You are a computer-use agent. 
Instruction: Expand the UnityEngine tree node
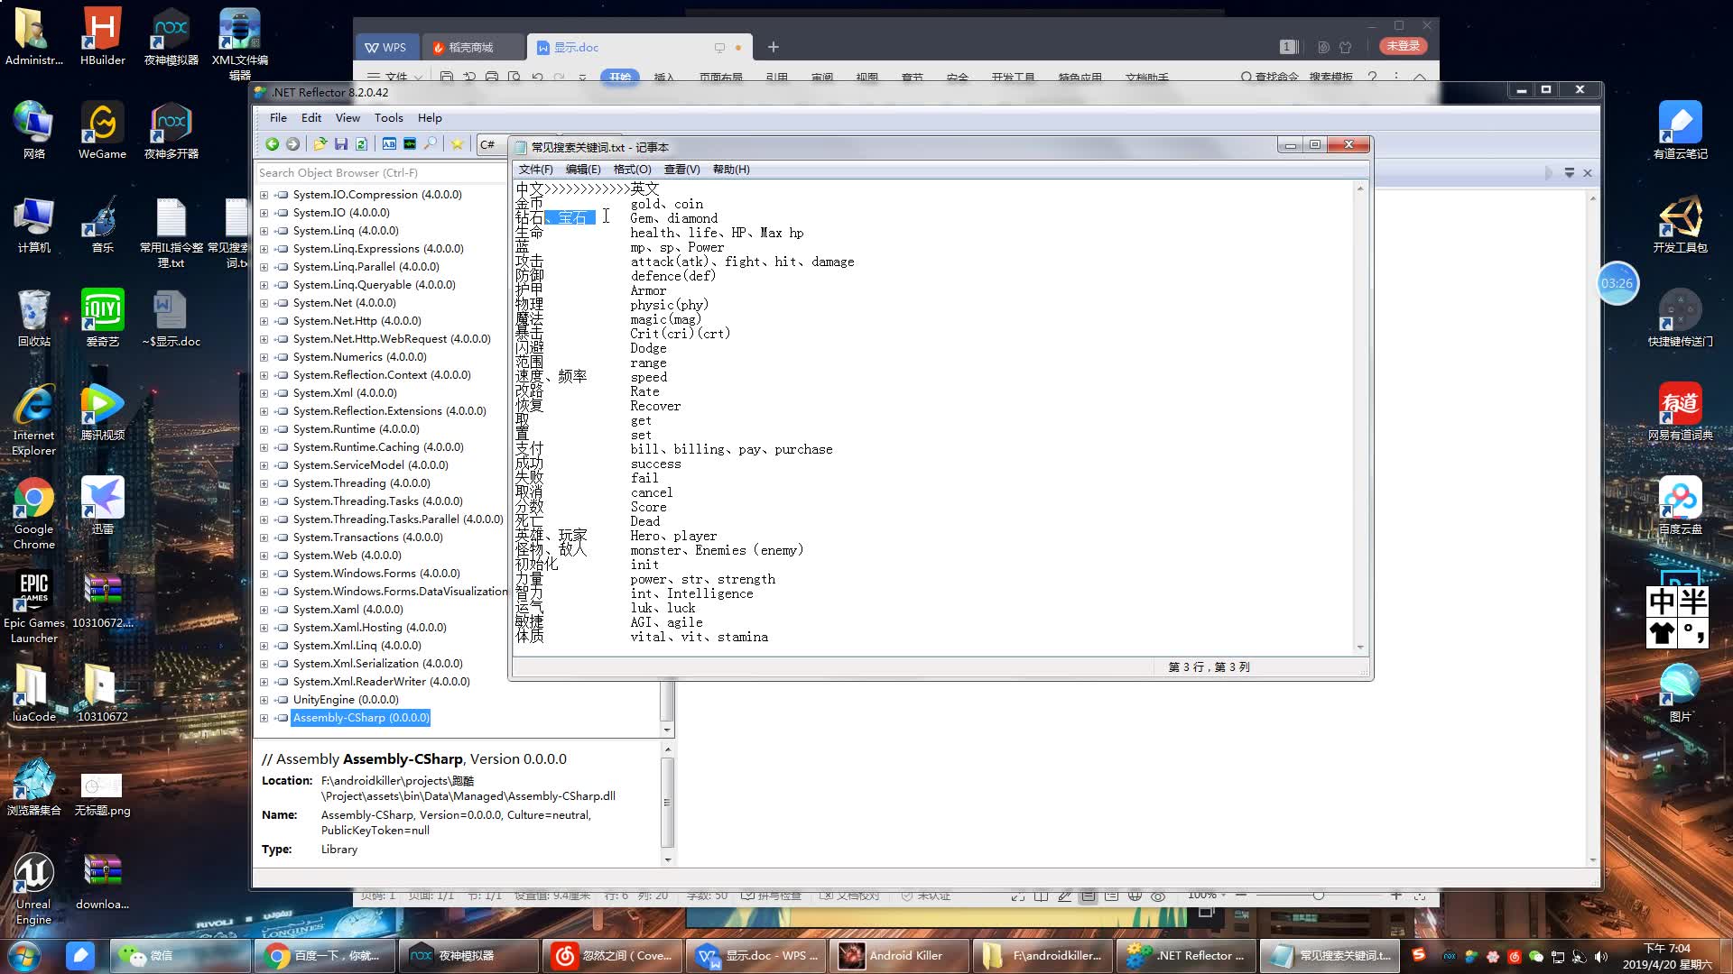point(264,700)
